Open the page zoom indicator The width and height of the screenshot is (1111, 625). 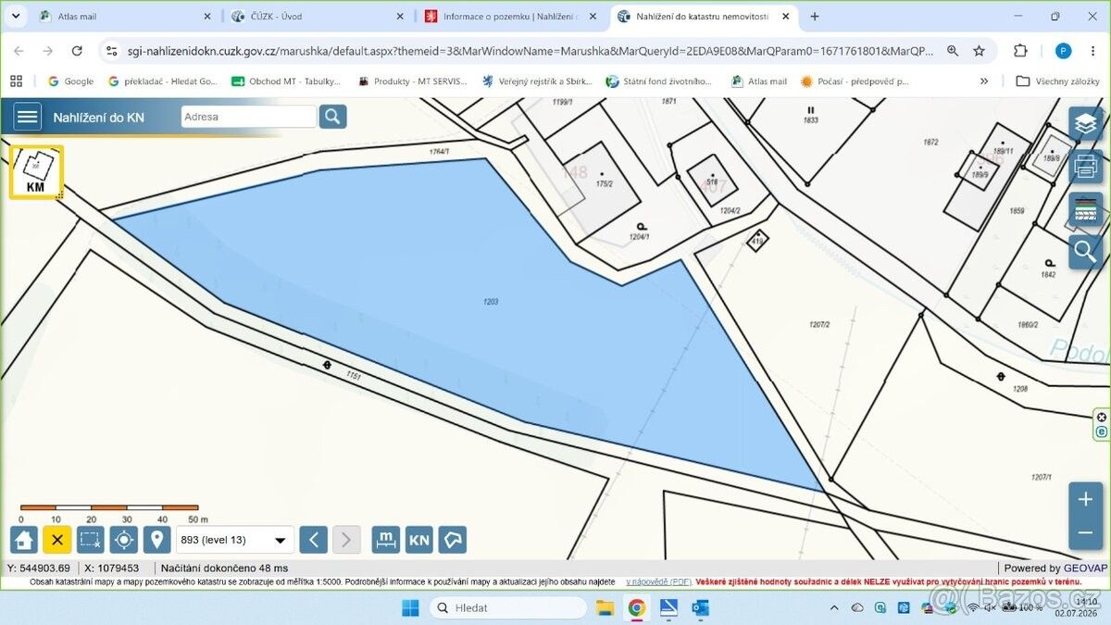pyautogui.click(x=953, y=51)
